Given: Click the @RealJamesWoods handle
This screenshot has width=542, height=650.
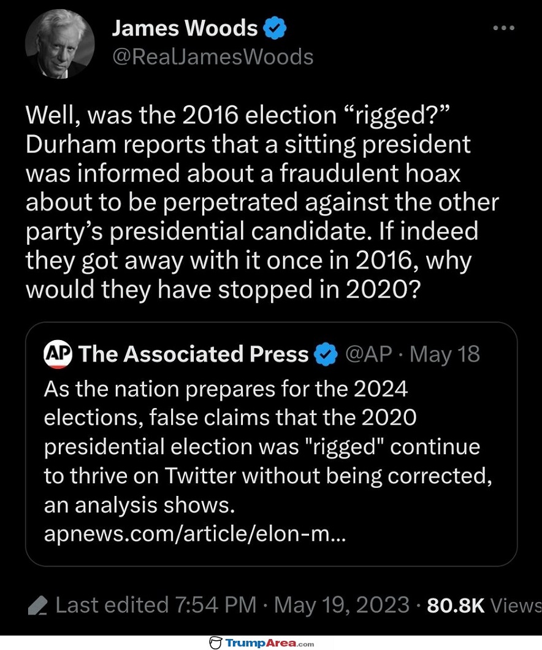Looking at the screenshot, I should (x=213, y=57).
